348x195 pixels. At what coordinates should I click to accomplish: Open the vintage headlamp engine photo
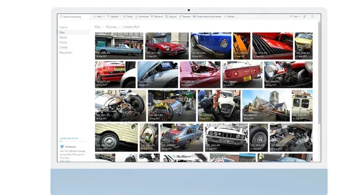pyautogui.click(x=288, y=75)
